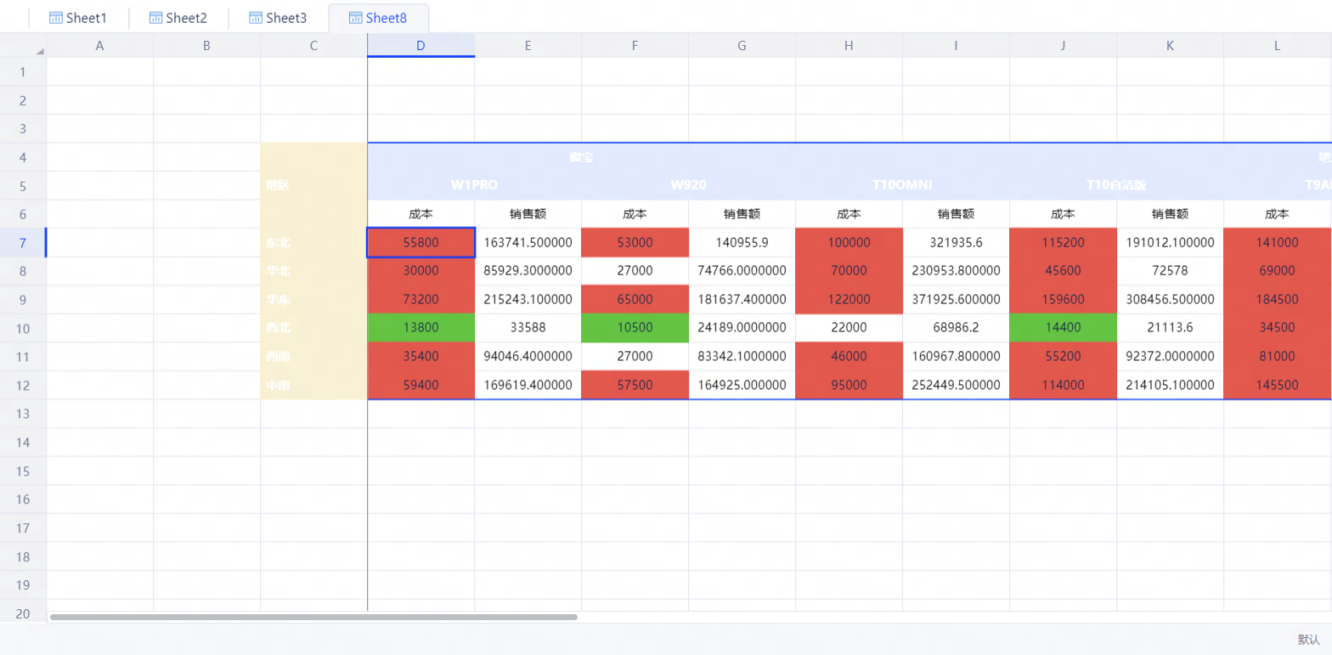The height and width of the screenshot is (655, 1332).
Task: Click the green cell containing 13800
Action: point(420,327)
